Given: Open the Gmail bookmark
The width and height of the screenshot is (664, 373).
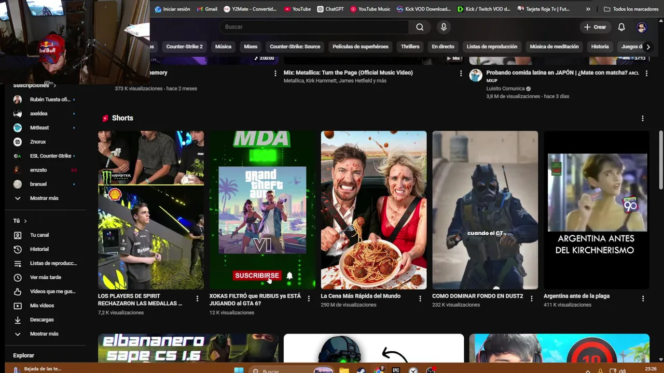Looking at the screenshot, I should point(206,9).
